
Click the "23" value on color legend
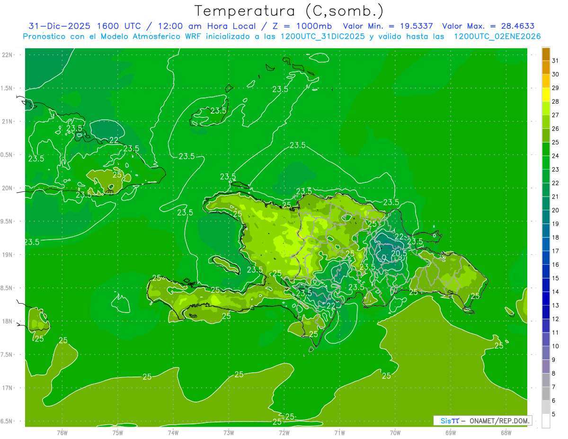(x=555, y=170)
